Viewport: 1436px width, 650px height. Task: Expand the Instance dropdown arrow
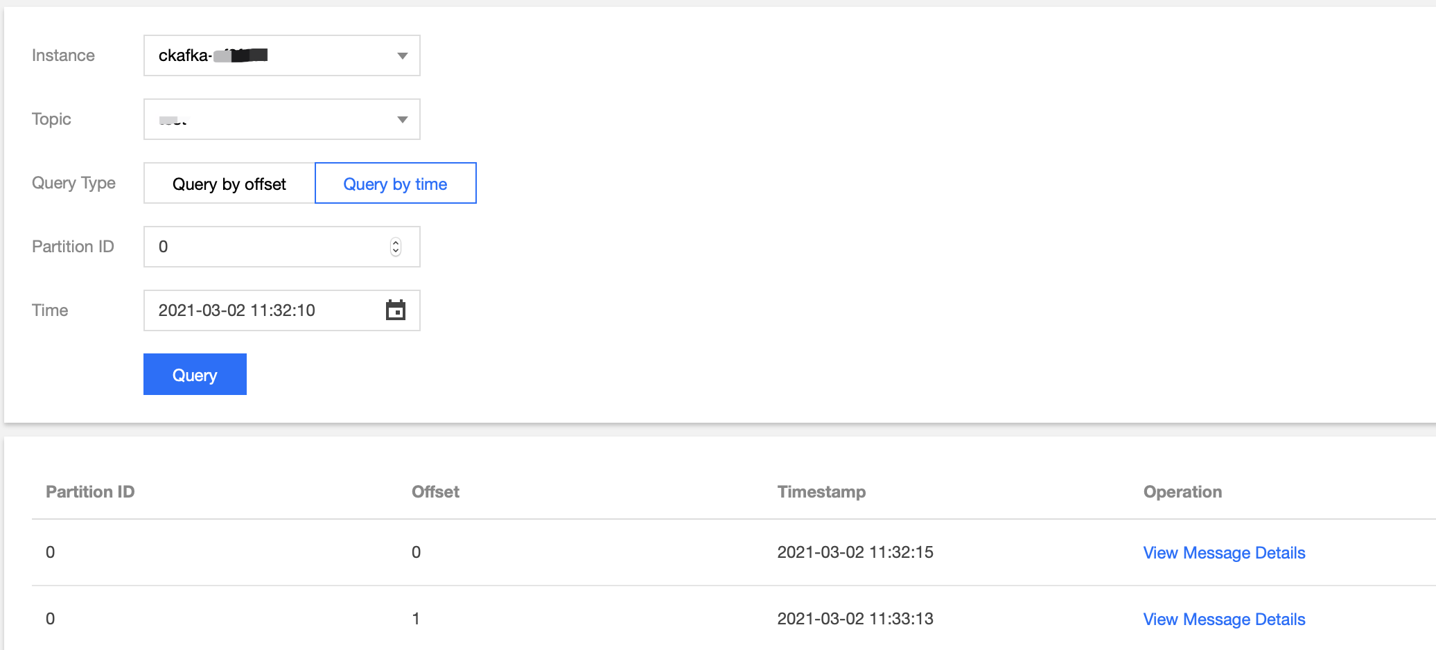click(x=402, y=55)
